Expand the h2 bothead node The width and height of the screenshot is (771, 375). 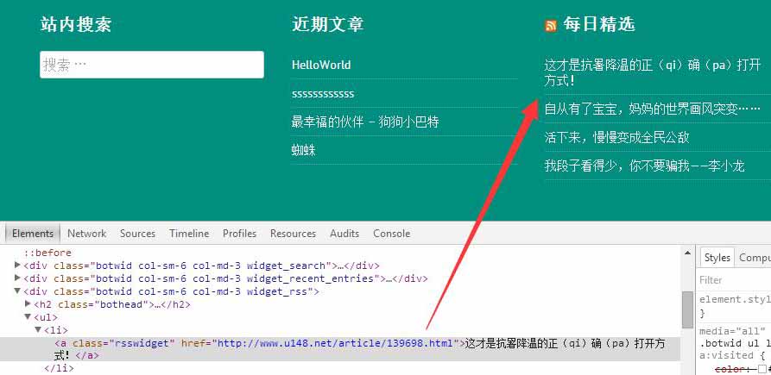[x=28, y=303]
